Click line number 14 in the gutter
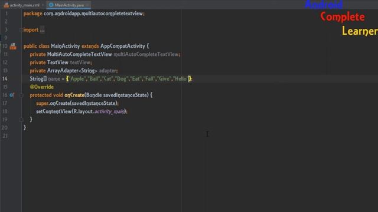Screen dimensions: 378x212 click(5, 79)
